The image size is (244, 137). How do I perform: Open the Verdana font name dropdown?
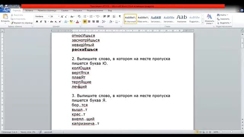[x=49, y=16]
